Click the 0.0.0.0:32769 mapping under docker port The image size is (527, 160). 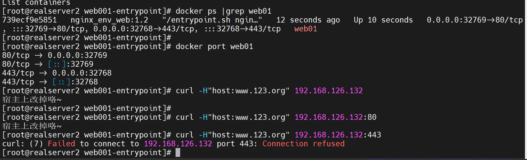click(77, 55)
